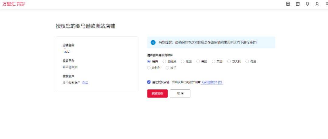Select the 意大利 region radio button
Screen dimensions: 328x139
pos(229,61)
